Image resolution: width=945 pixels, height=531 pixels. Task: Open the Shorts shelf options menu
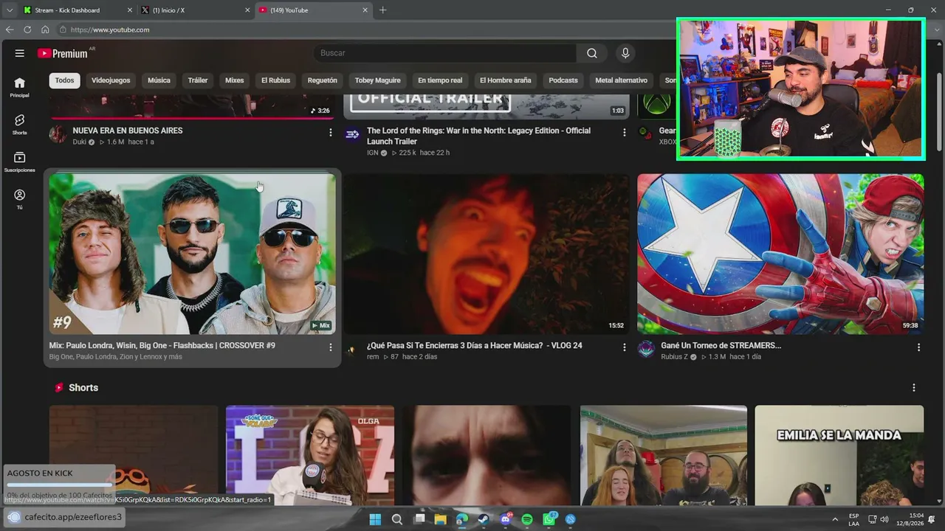[914, 388]
